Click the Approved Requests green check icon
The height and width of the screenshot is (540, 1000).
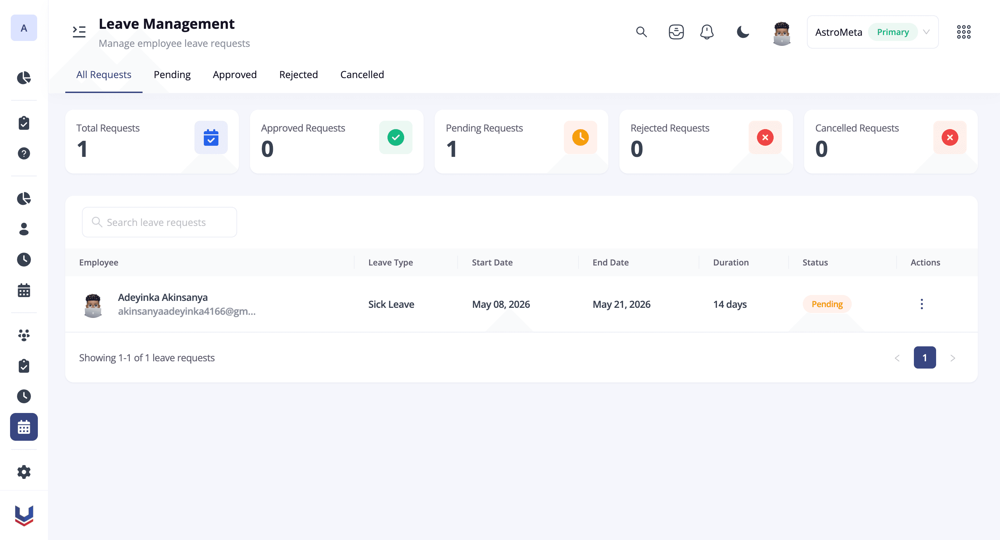point(395,137)
